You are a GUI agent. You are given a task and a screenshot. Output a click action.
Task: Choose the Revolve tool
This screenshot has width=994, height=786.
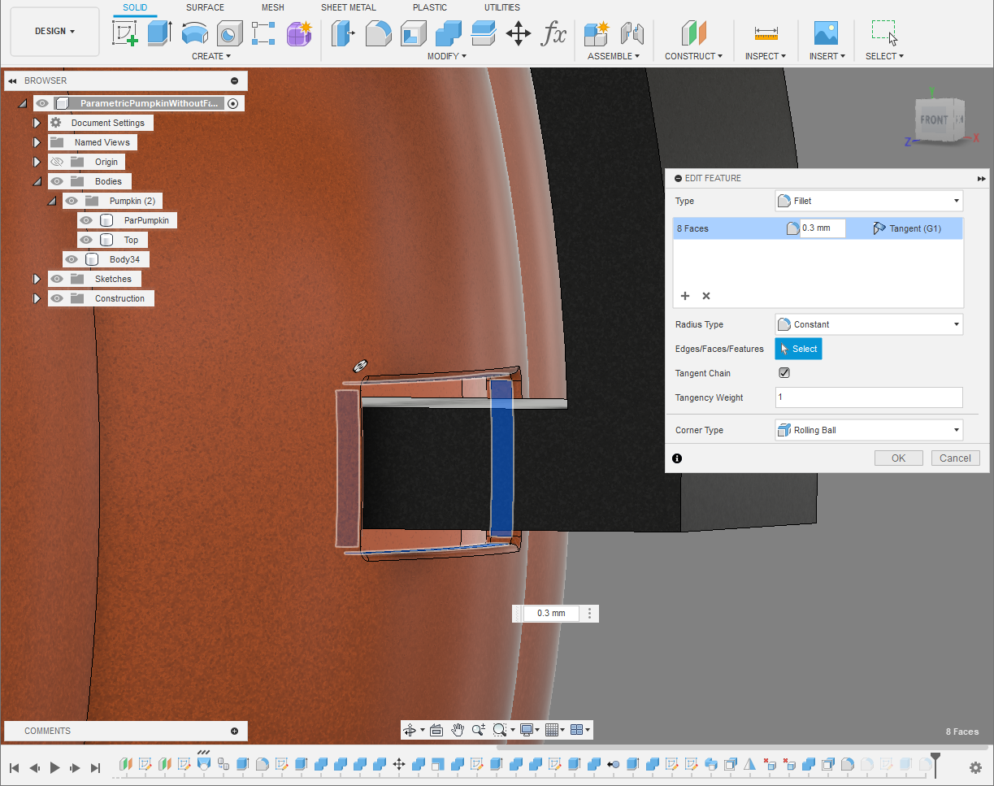click(x=194, y=33)
